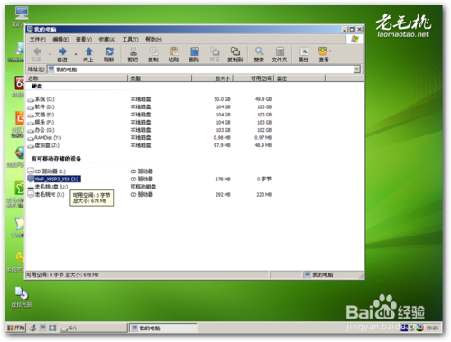Click the Refresh toolbar icon

click(x=109, y=51)
